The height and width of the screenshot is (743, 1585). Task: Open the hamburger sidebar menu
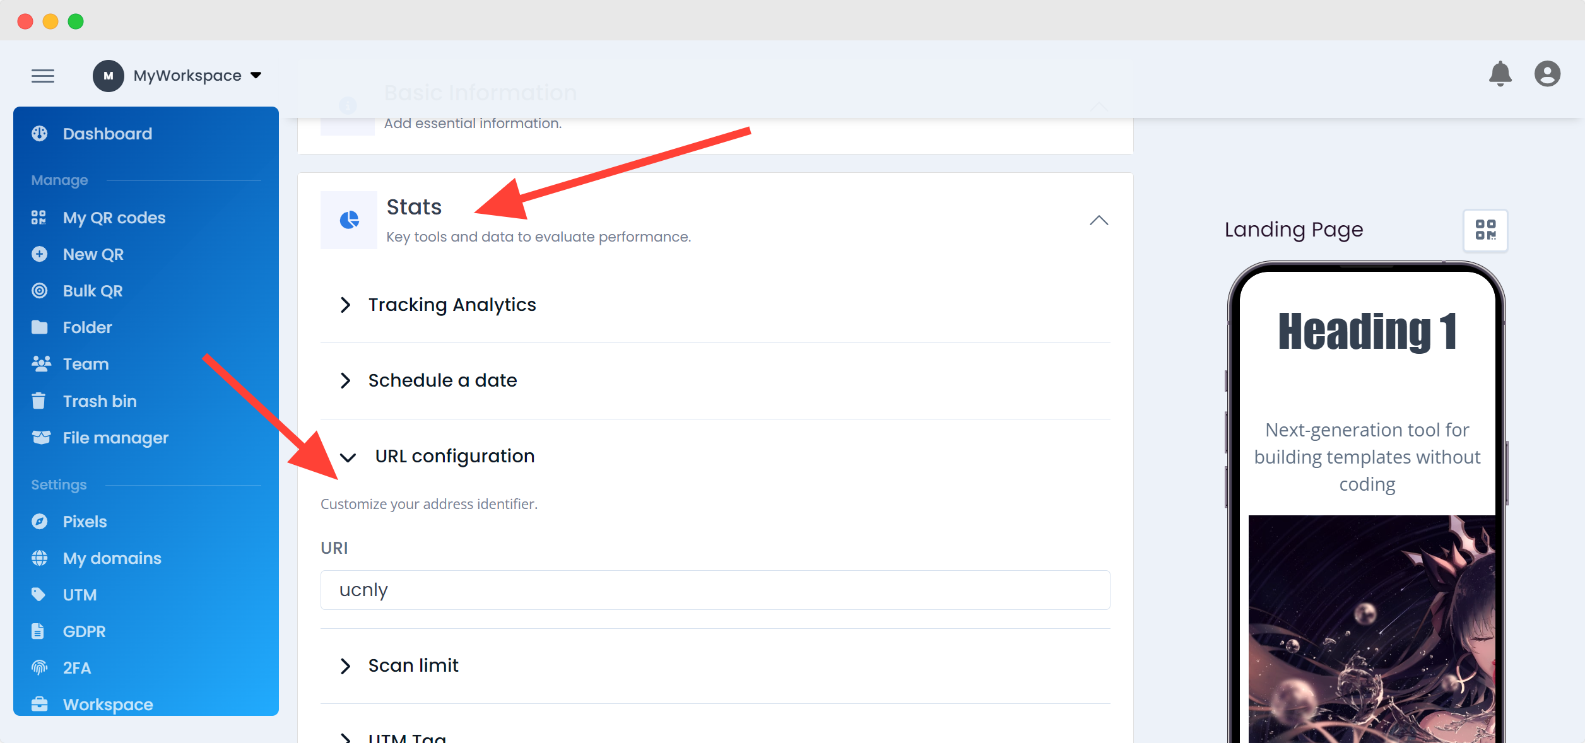[43, 76]
